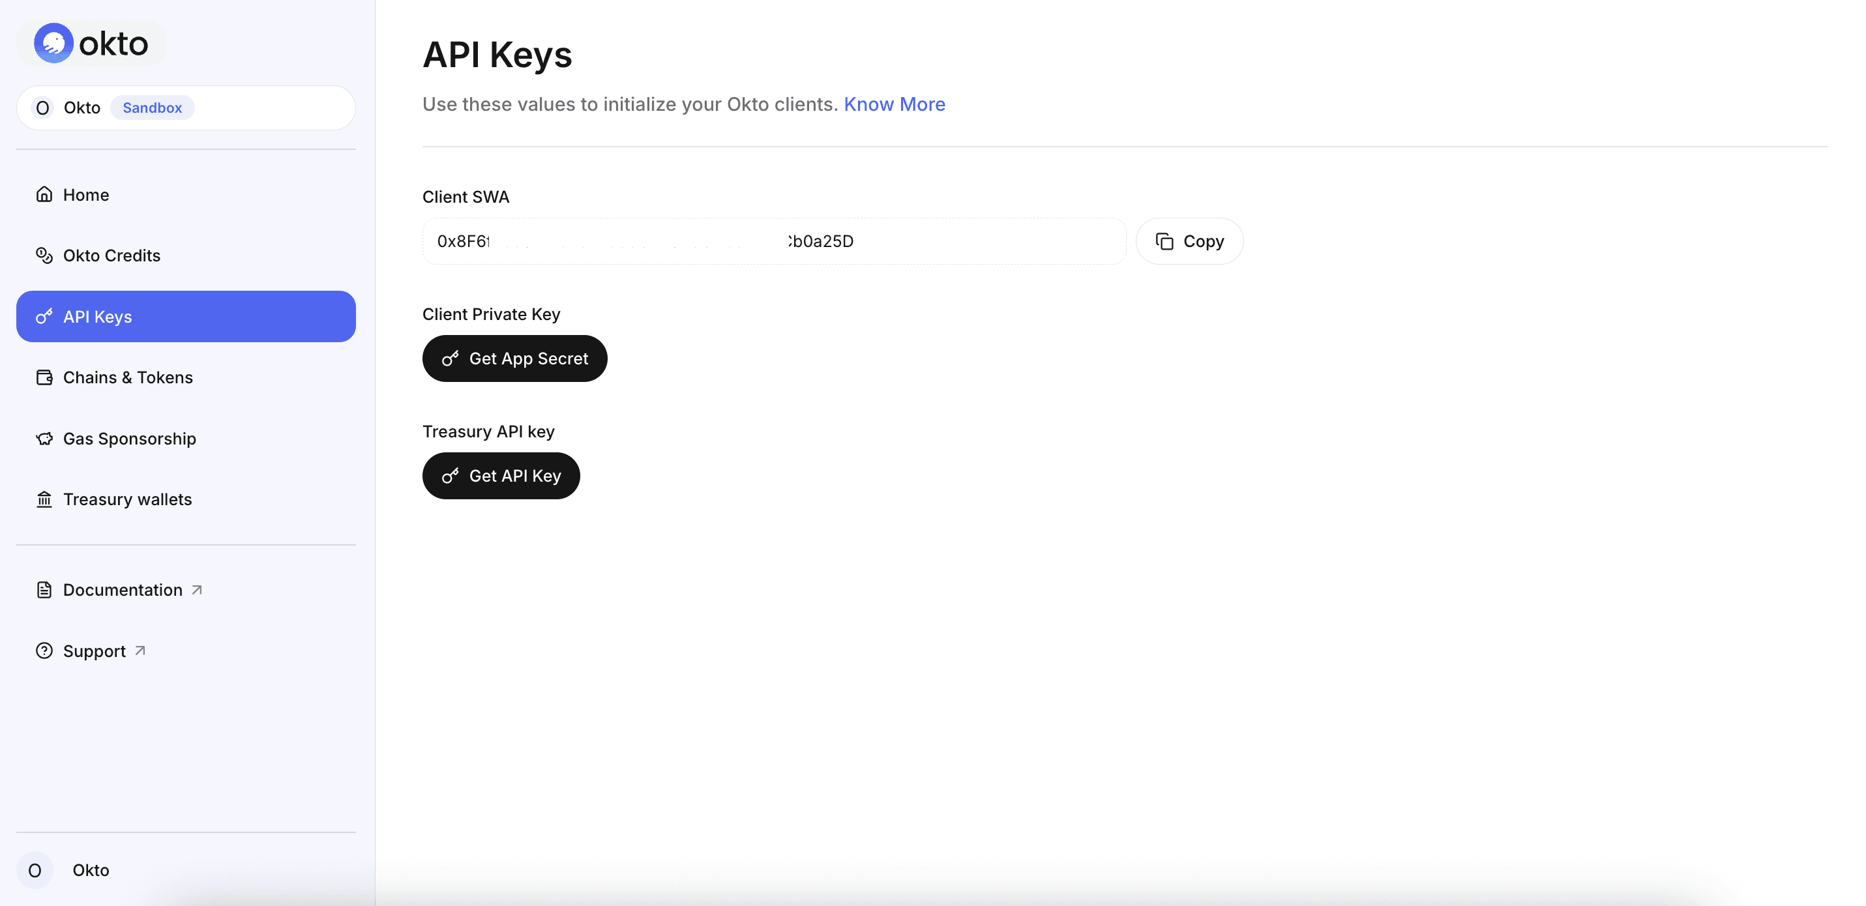Click the Sandbox badge
Image resolution: width=1866 pixels, height=906 pixels.
point(152,108)
